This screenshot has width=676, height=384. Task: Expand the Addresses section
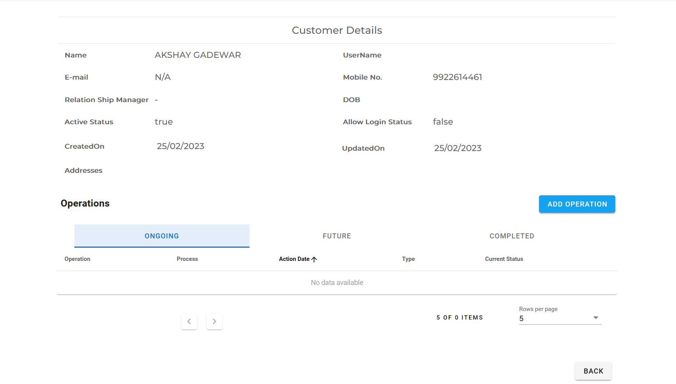83,170
